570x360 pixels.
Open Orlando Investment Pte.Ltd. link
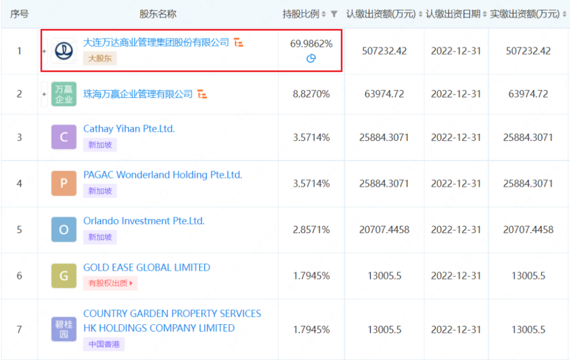(x=144, y=221)
